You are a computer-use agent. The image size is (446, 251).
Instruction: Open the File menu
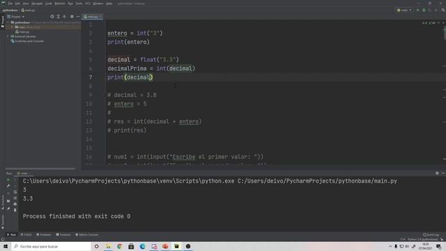[10, 3]
